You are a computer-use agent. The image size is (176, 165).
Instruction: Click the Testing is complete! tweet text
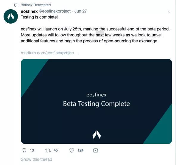coord(39,17)
